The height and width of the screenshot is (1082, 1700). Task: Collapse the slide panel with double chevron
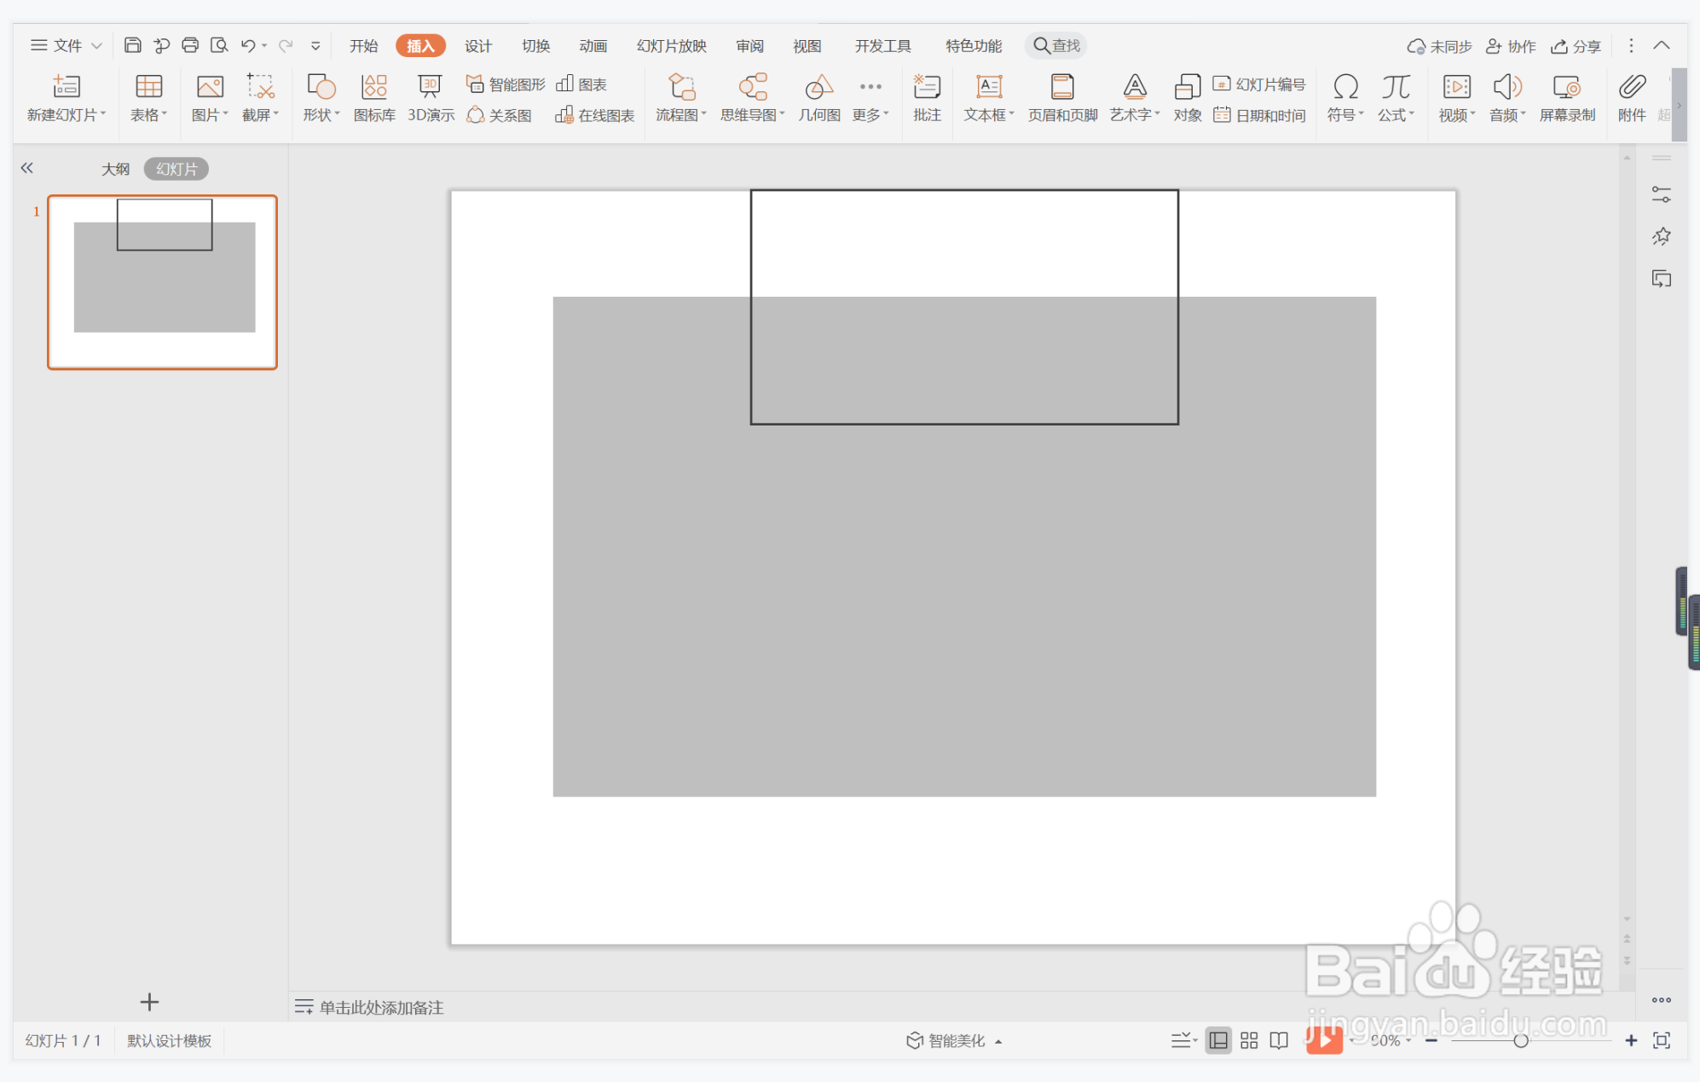point(27,168)
